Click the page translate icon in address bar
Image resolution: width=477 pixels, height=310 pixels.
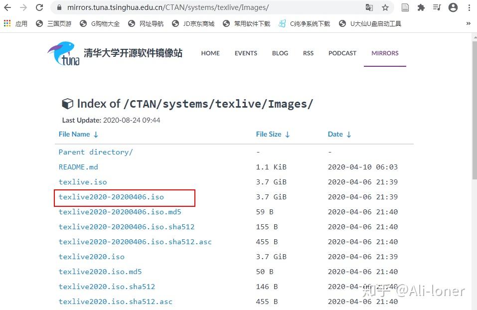369,8
